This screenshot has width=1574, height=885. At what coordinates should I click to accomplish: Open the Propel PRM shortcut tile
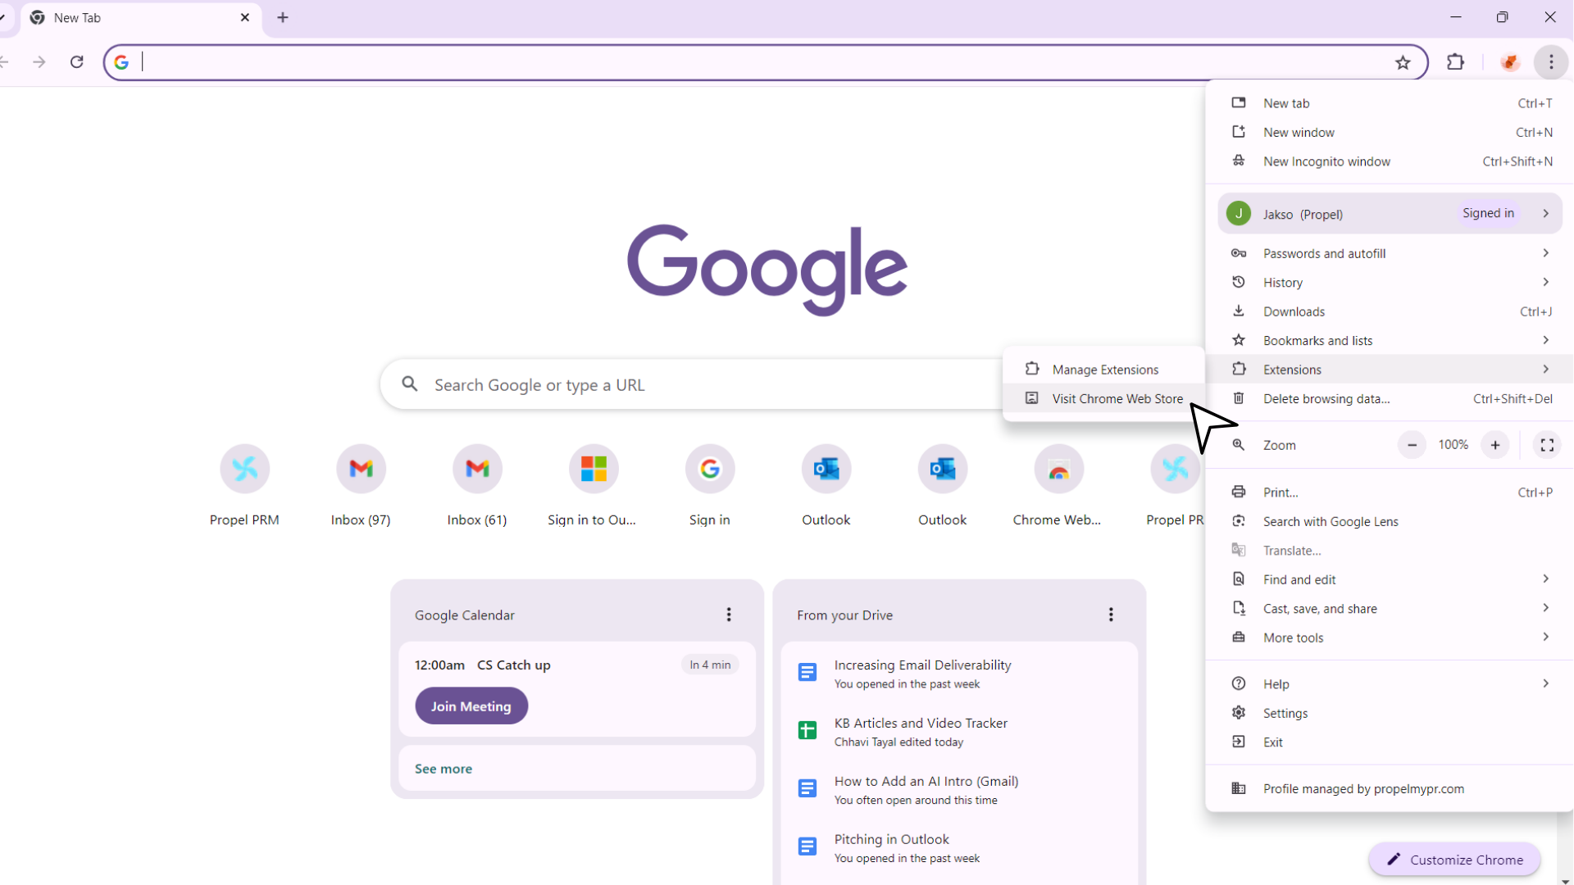[x=244, y=486]
